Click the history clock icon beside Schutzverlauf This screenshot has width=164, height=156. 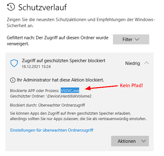[11, 7]
